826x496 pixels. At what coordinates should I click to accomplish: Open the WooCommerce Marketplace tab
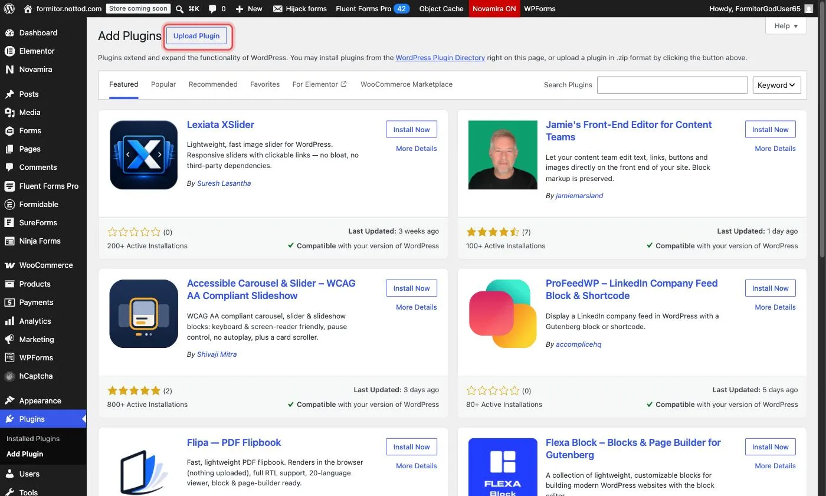click(x=407, y=84)
